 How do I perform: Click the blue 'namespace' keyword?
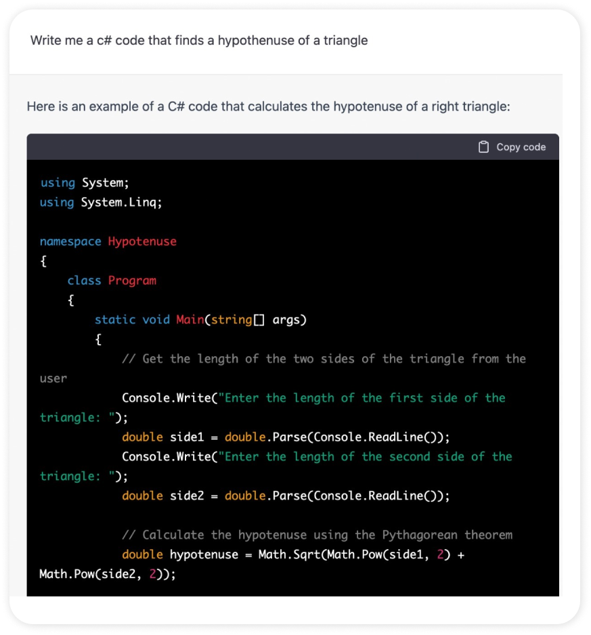pyautogui.click(x=70, y=242)
